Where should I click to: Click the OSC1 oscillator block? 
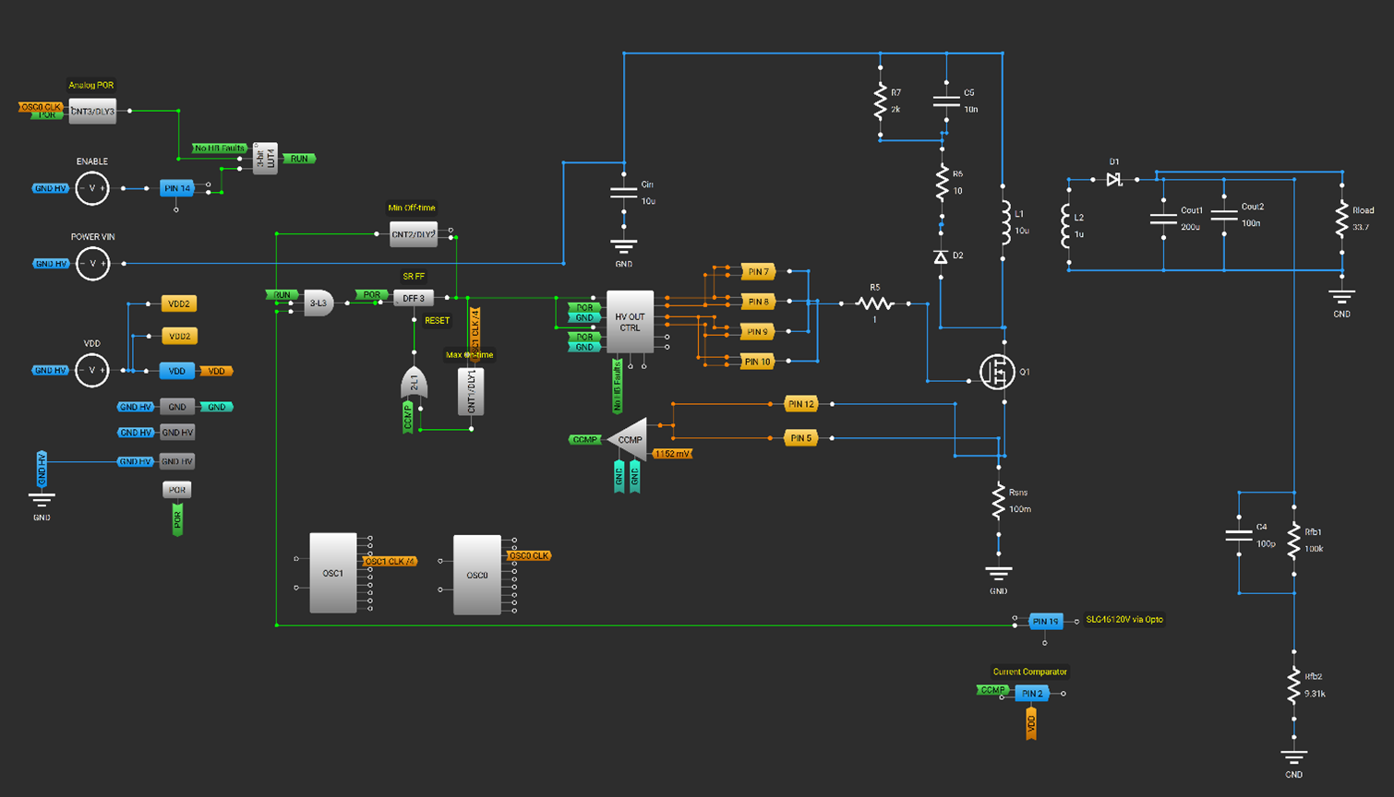[333, 573]
